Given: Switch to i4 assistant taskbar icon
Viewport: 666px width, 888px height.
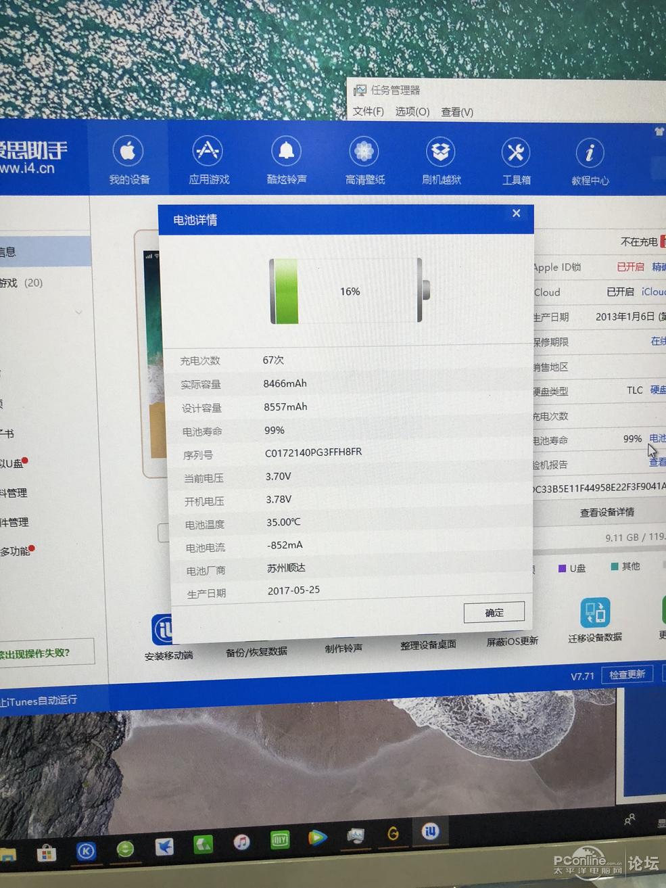Looking at the screenshot, I should (431, 831).
